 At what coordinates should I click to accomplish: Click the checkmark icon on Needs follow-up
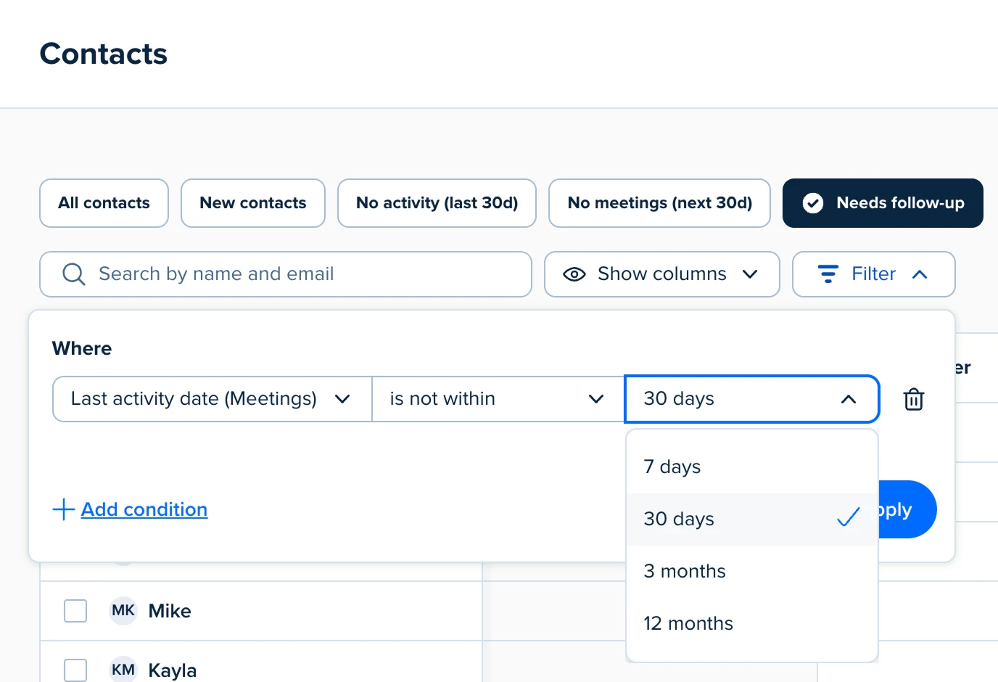(813, 203)
